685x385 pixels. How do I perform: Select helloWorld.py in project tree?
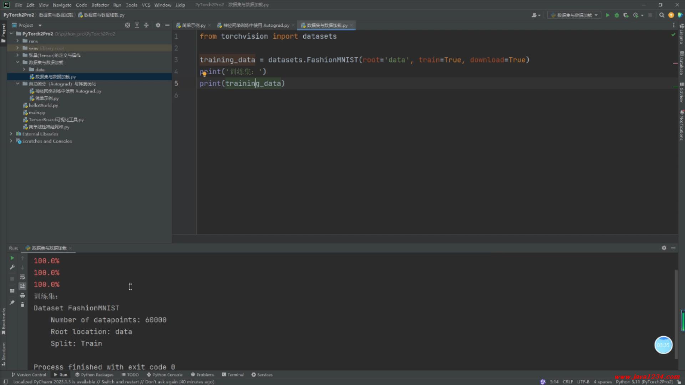pos(43,106)
